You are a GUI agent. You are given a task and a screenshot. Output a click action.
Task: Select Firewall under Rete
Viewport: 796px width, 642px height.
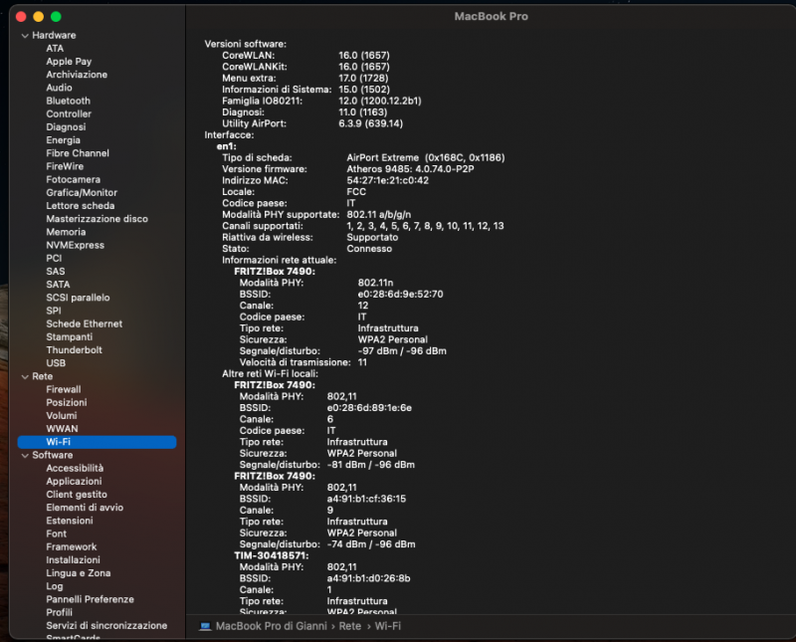click(x=64, y=389)
